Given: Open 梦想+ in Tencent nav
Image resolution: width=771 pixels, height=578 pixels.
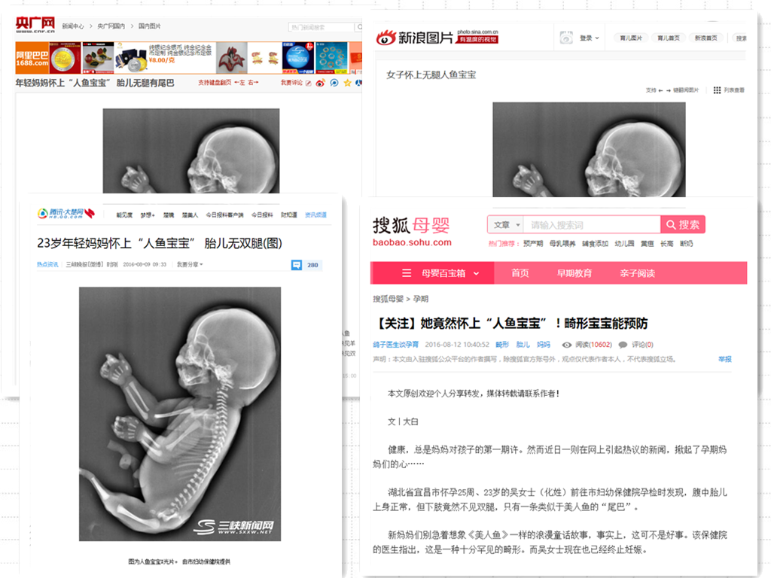Looking at the screenshot, I should coord(148,214).
